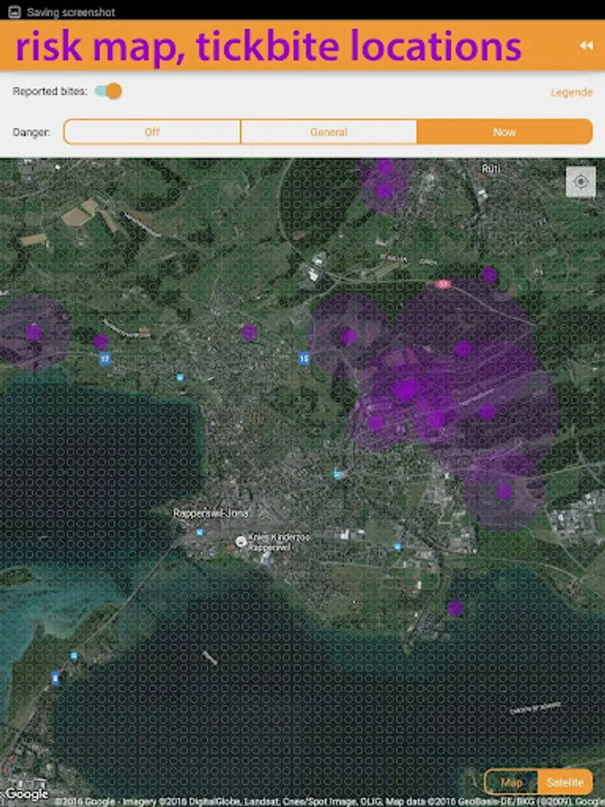Tap the rewind double-arrow icon in header
605x807 pixels.
(586, 46)
